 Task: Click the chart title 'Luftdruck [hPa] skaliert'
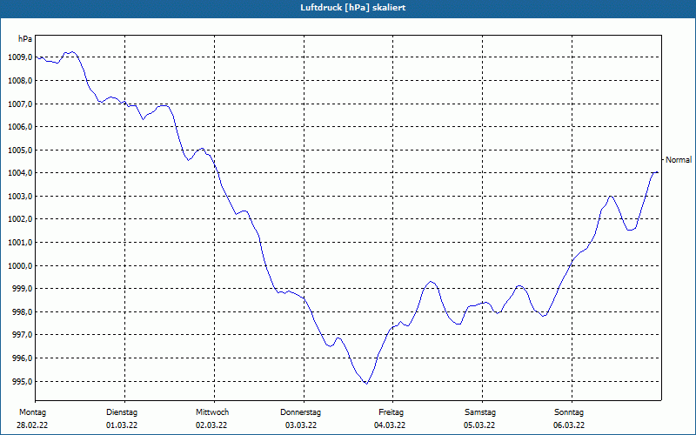click(x=353, y=8)
